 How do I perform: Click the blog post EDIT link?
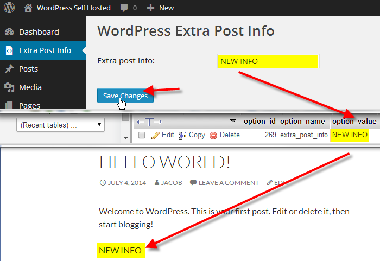click(x=281, y=183)
